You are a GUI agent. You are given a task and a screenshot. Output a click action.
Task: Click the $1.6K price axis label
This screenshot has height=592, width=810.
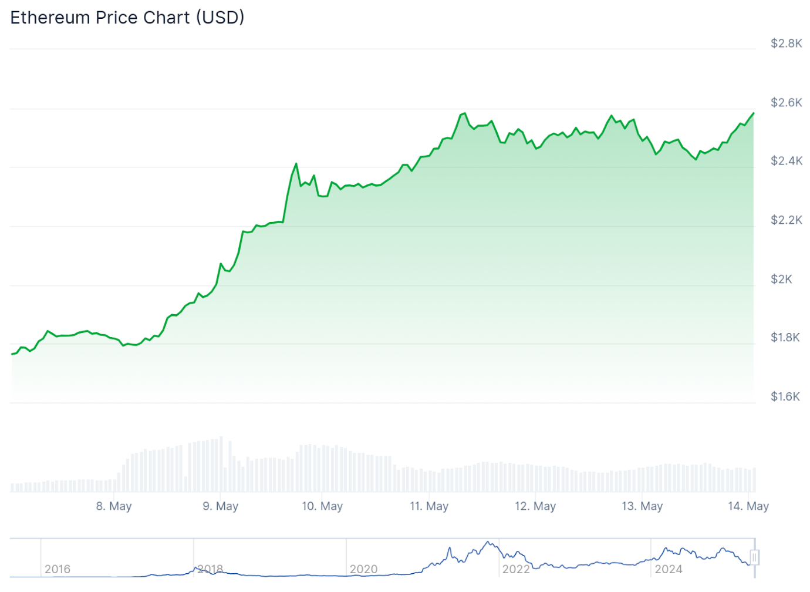(785, 397)
